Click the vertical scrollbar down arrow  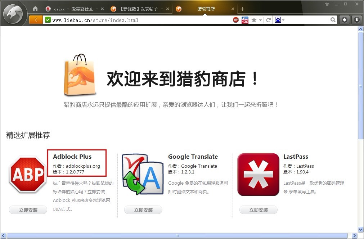click(360, 230)
